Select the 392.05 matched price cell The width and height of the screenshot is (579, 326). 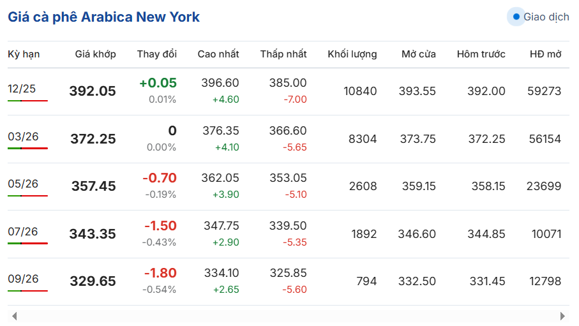[x=93, y=91]
